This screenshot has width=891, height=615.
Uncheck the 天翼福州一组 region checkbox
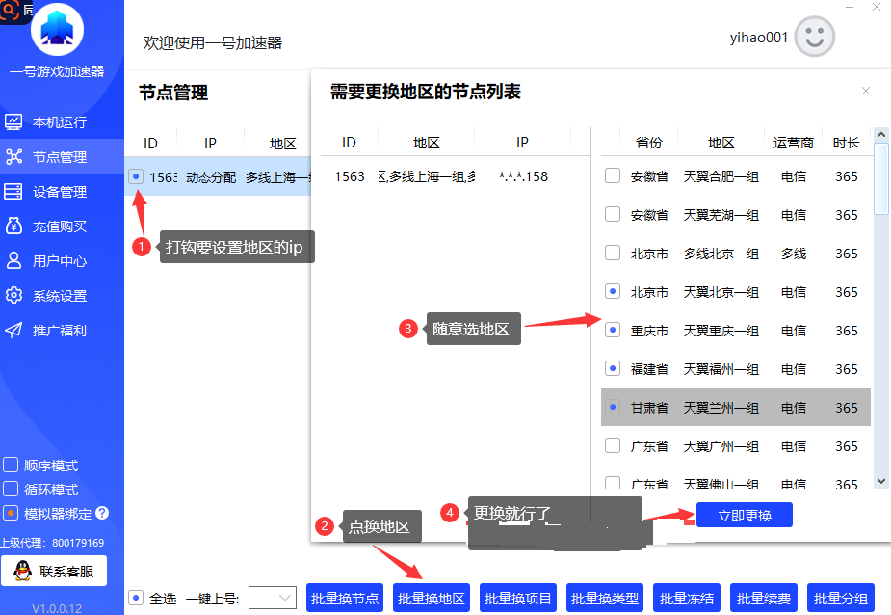[613, 368]
